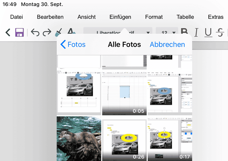
Task: Toggle underline formatting
Action: coord(208,32)
